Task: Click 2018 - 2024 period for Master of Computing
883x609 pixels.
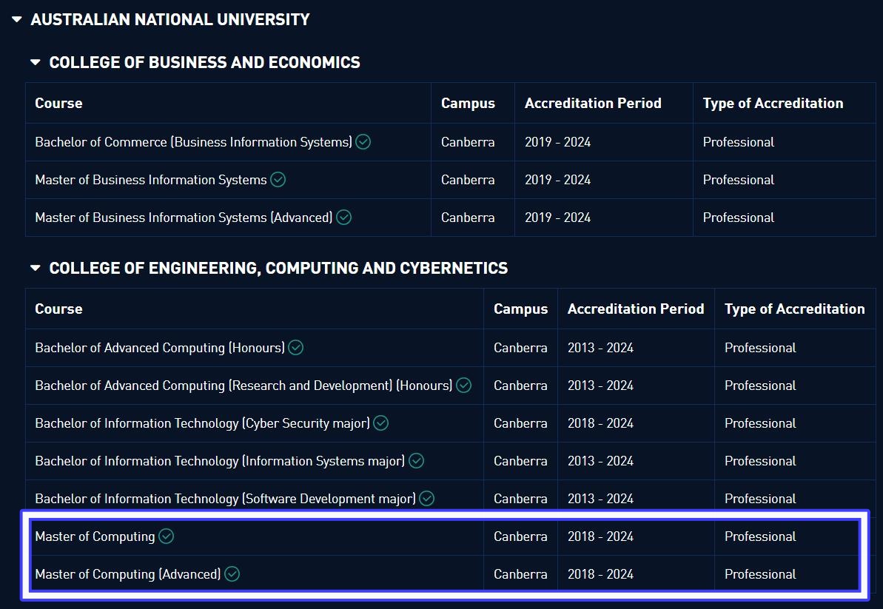Action: (x=600, y=536)
